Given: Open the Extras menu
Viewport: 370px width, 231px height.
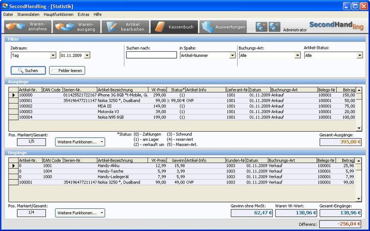Looking at the screenshot, I should click(84, 14).
